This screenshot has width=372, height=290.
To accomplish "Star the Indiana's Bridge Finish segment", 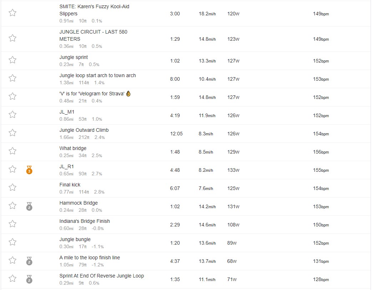I will click(12, 224).
